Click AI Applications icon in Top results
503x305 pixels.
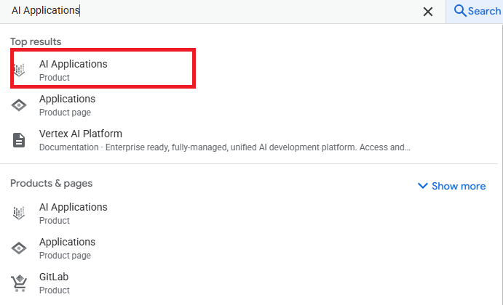coord(19,70)
